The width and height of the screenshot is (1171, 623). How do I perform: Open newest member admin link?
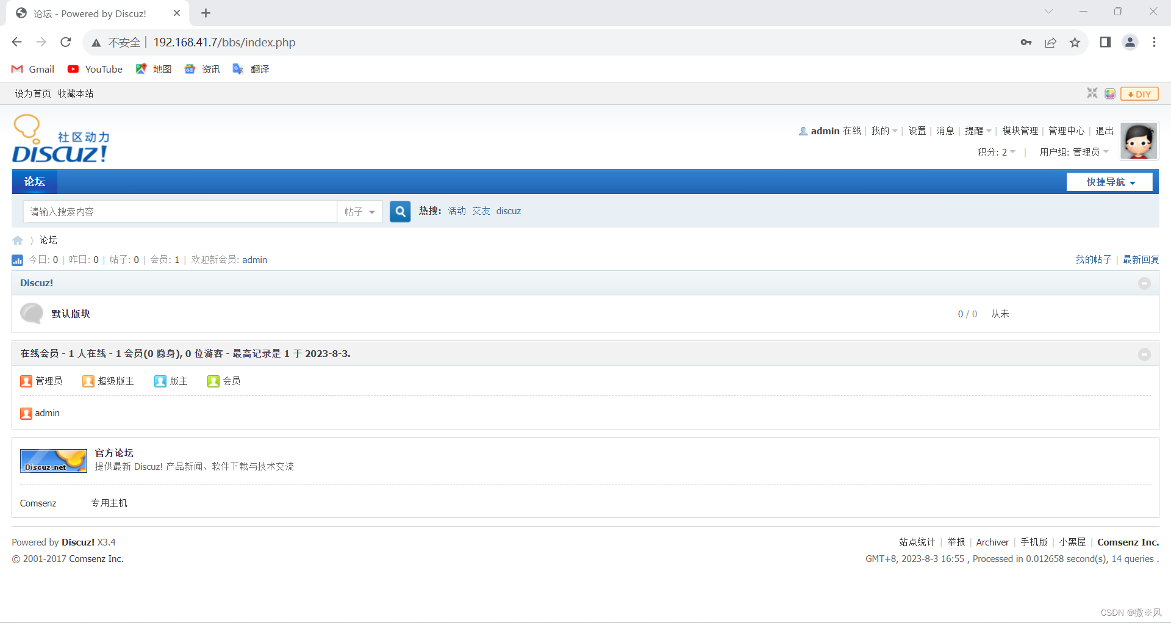[x=254, y=259]
